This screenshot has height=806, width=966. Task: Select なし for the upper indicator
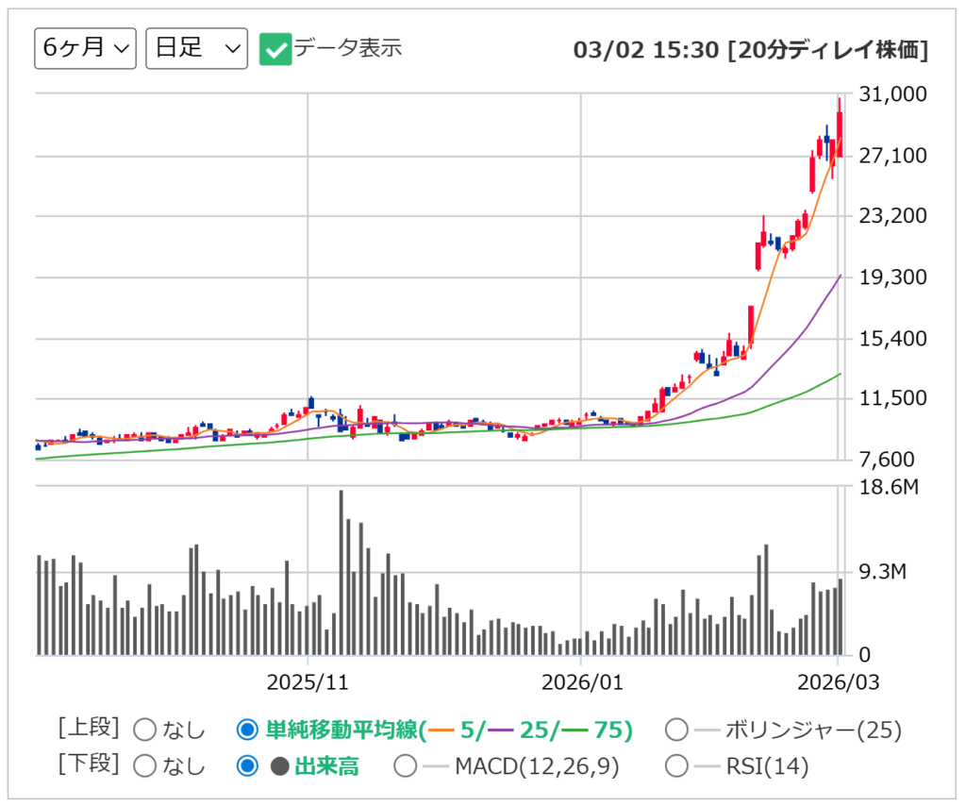[144, 730]
